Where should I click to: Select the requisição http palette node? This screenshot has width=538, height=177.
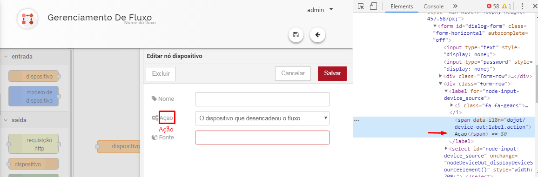tap(34, 144)
